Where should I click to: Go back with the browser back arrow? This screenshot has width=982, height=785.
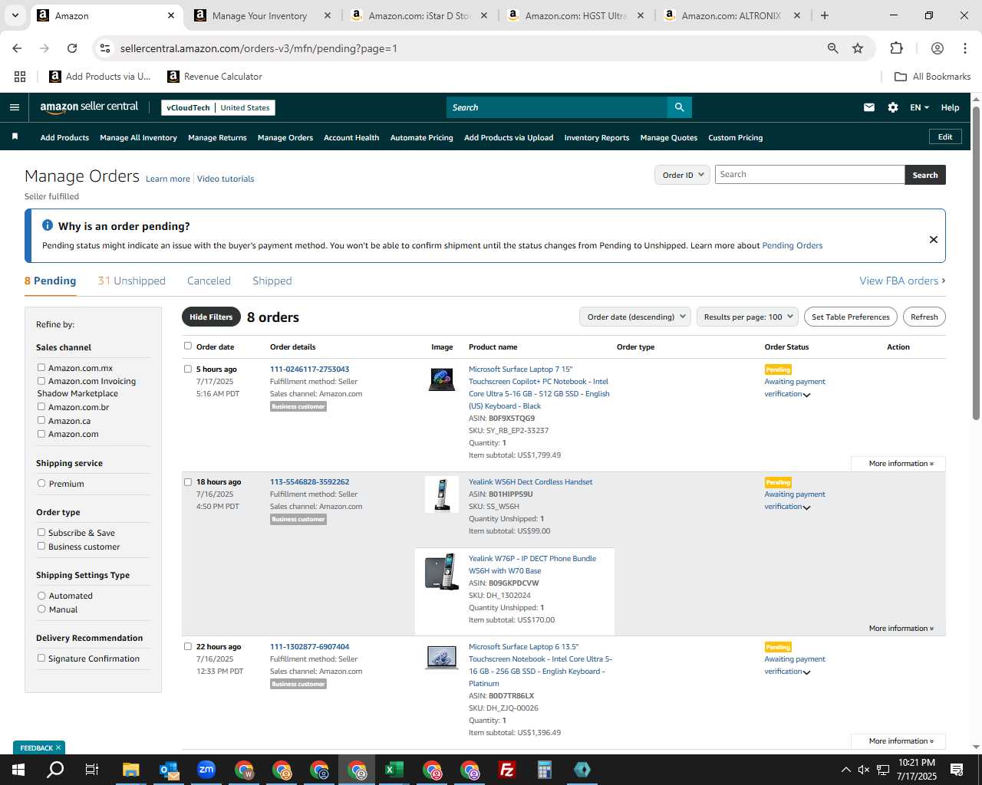(x=17, y=48)
